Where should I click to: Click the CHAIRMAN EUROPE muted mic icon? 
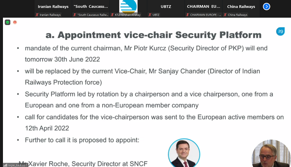click(187, 15)
